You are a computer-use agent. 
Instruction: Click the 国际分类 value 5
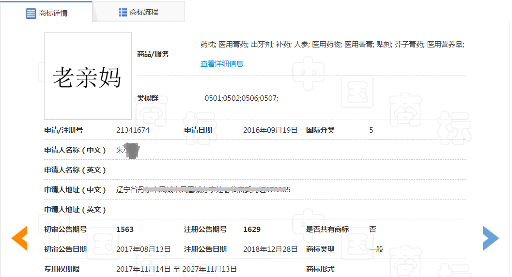[371, 130]
